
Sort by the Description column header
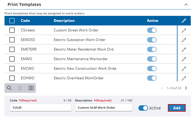(64, 21)
